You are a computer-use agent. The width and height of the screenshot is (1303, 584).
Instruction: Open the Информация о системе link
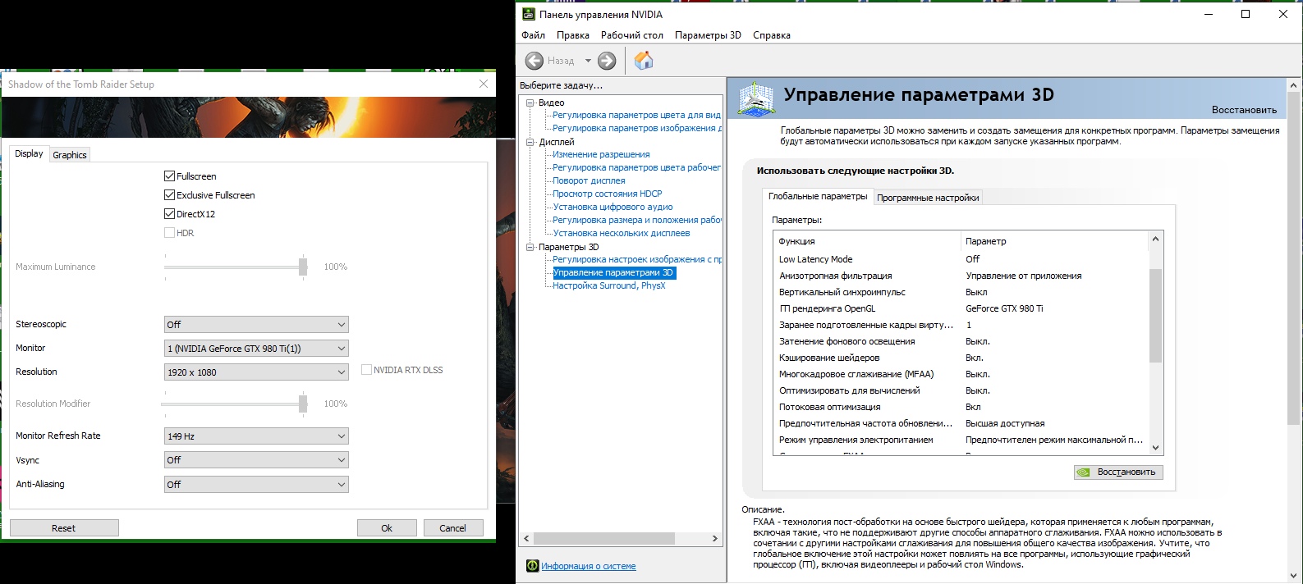[x=589, y=566]
